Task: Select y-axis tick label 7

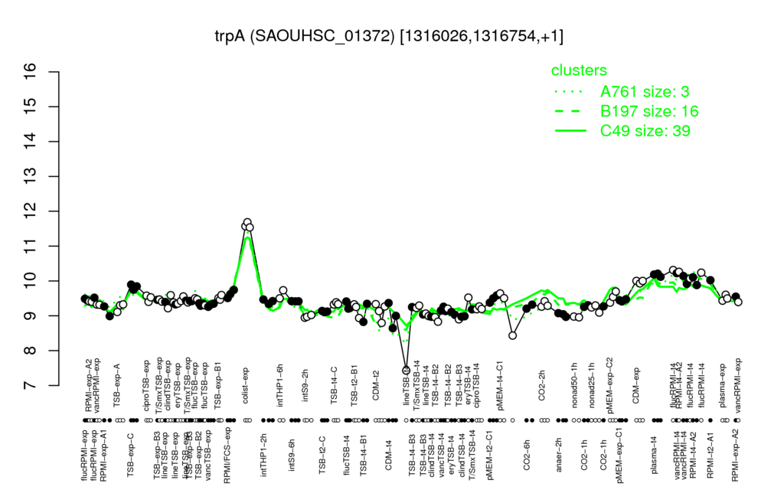Action: click(x=30, y=386)
